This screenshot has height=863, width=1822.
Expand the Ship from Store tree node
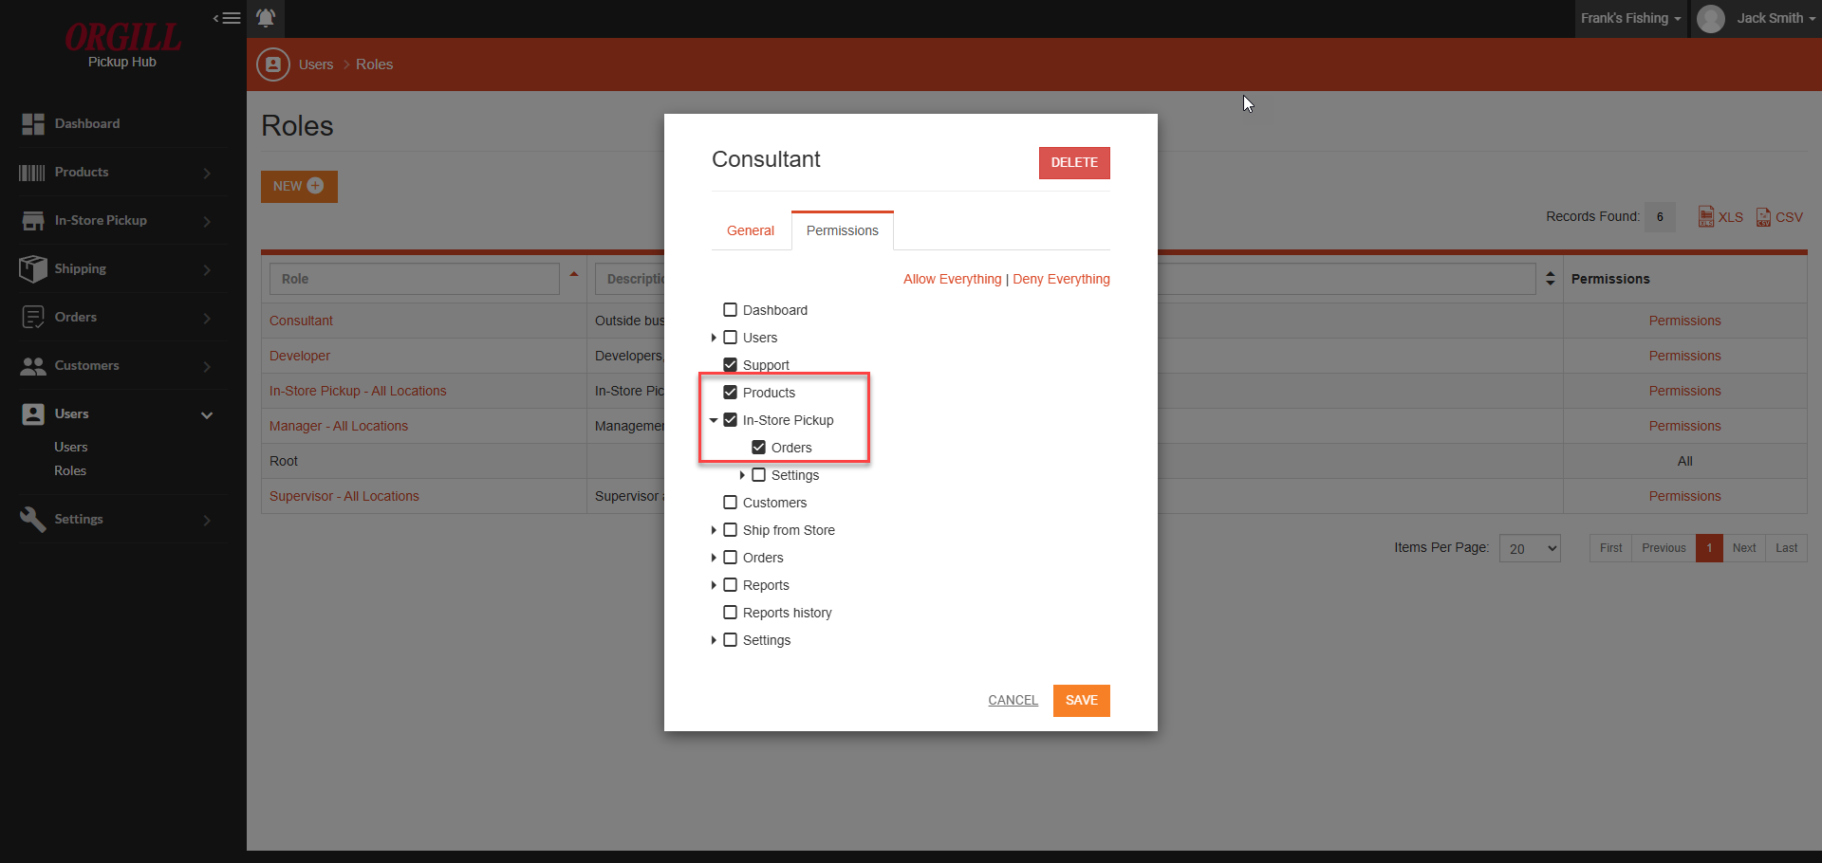tap(714, 530)
